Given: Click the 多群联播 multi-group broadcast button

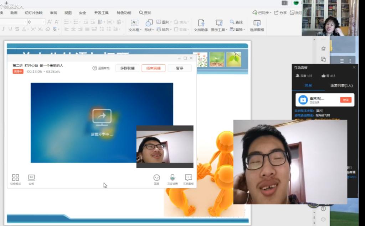Looking at the screenshot, I should pos(127,68).
